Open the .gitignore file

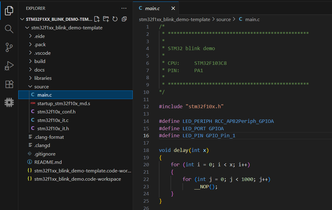pos(76,154)
